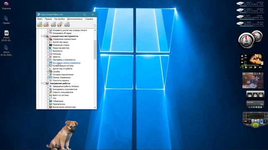Click the red X icon beside Заметки
Image resolution: width=268 pixels, height=150 pixels.
click(x=50, y=57)
